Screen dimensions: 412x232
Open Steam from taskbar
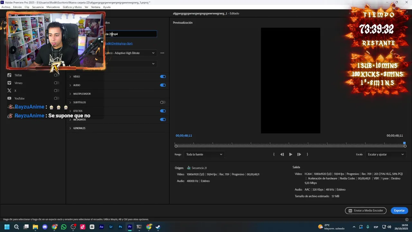tap(158, 227)
